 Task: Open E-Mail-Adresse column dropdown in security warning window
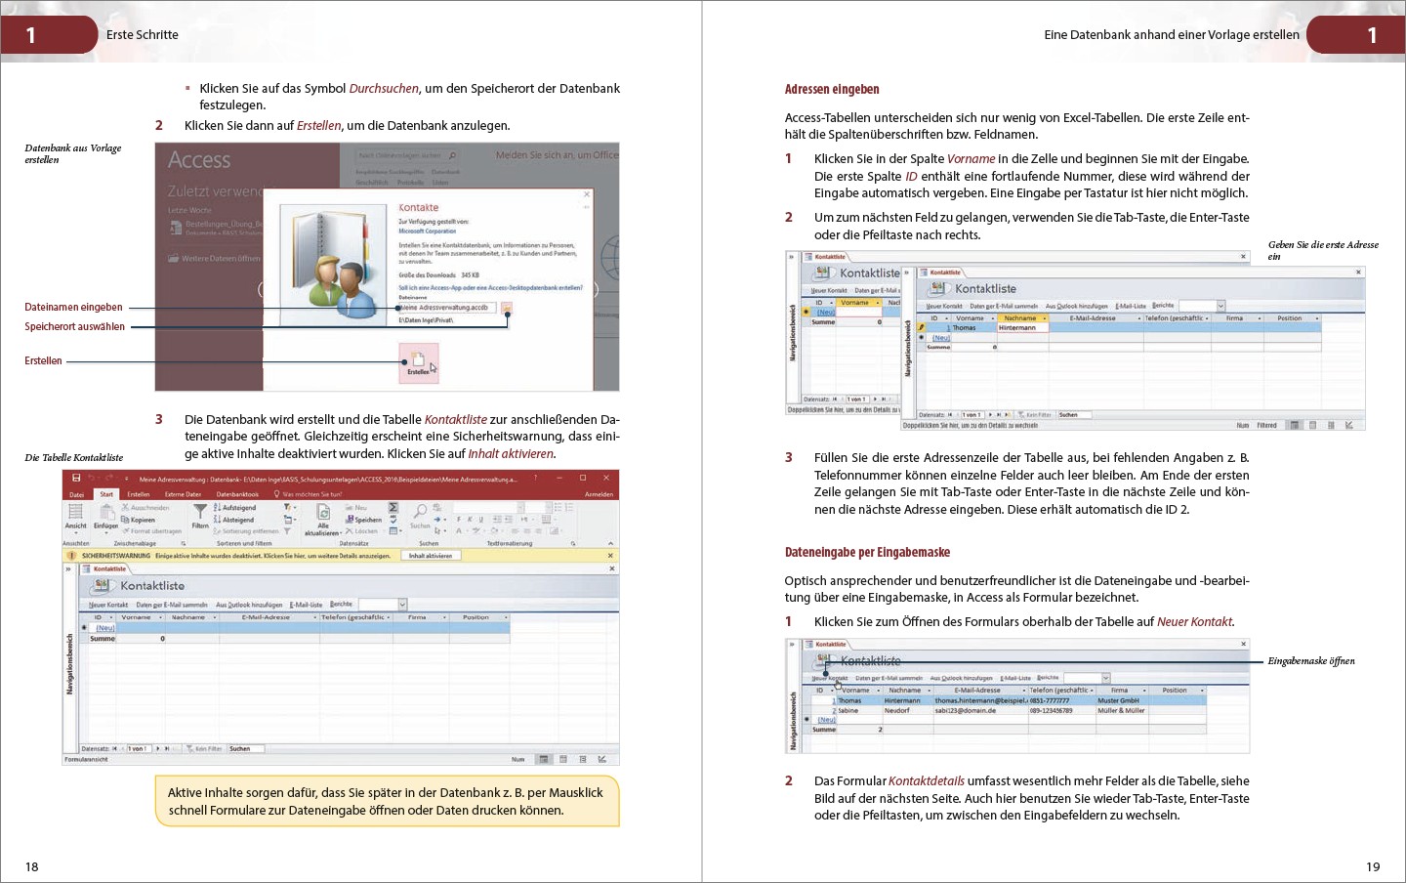[x=315, y=617]
